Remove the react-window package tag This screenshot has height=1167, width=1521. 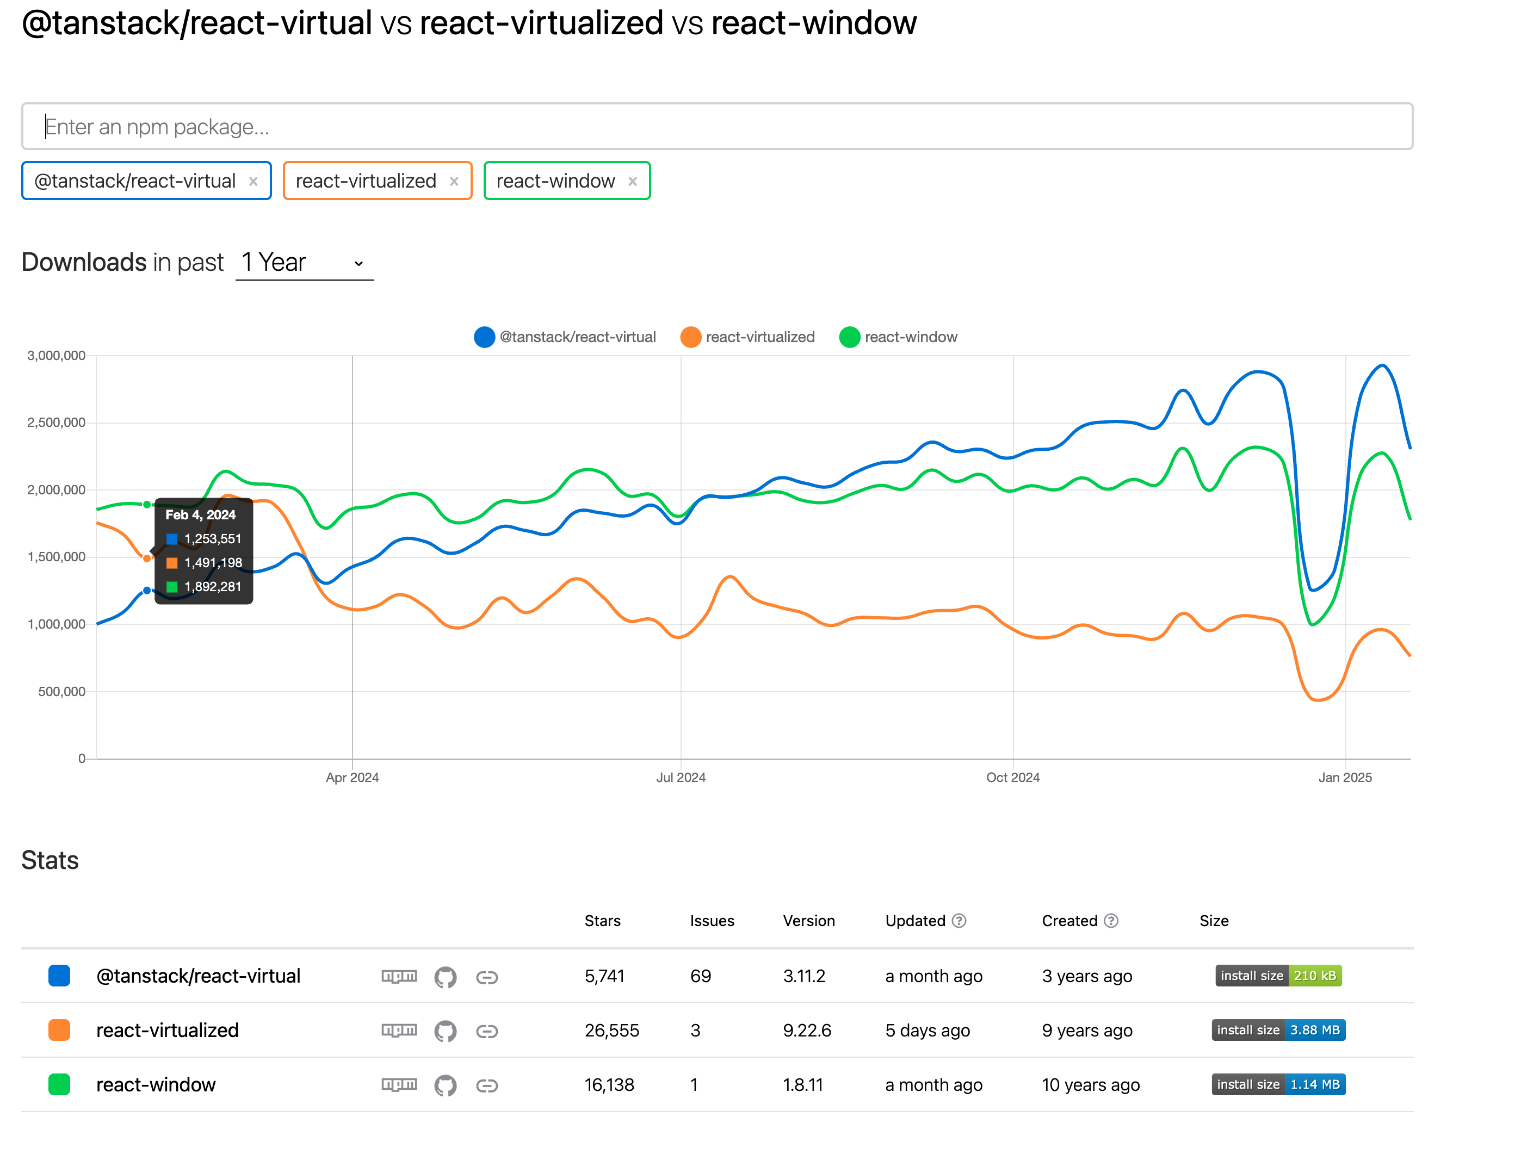pos(632,181)
